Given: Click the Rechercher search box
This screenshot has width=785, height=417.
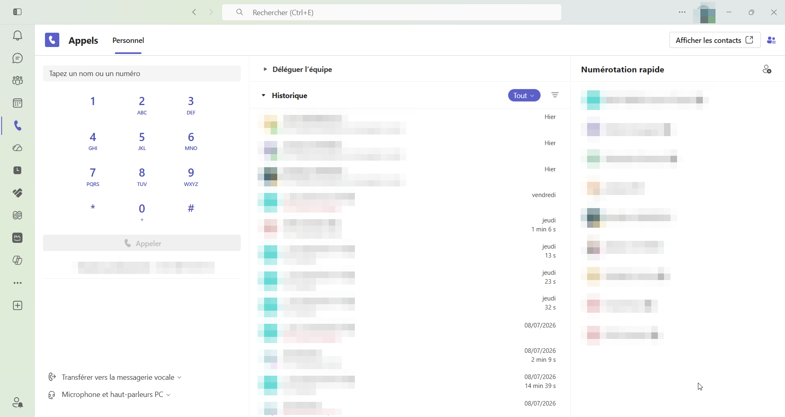Looking at the screenshot, I should (392, 13).
